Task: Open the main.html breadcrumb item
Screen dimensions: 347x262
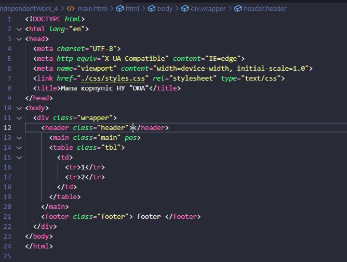Action: pyautogui.click(x=92, y=9)
